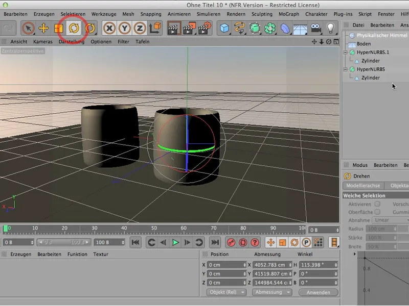Open the green array modeling objects icon
409x306 pixels.
point(270,28)
